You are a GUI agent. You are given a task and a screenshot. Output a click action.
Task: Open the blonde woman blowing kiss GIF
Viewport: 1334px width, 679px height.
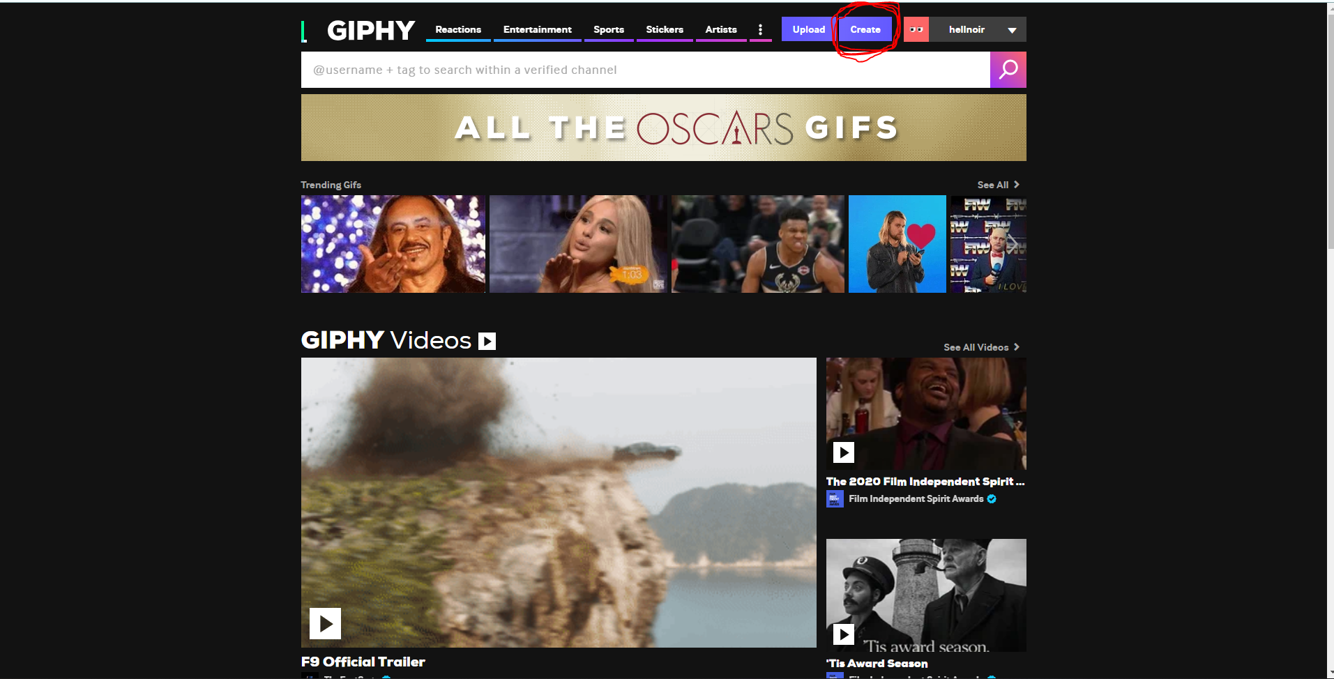coord(578,244)
